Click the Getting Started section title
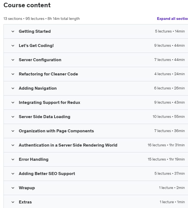The height and width of the screenshot is (208, 188). (35, 31)
